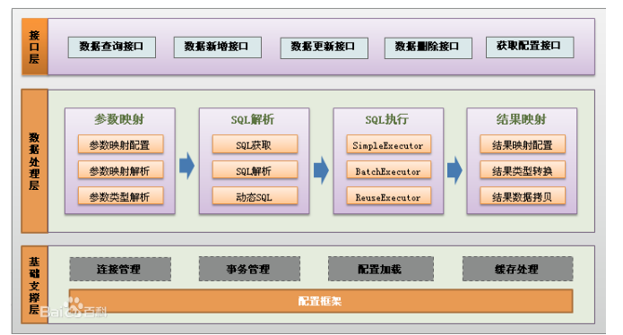
Task: Click the orange 基础支撑层 layer label
Action: [x=35, y=285]
